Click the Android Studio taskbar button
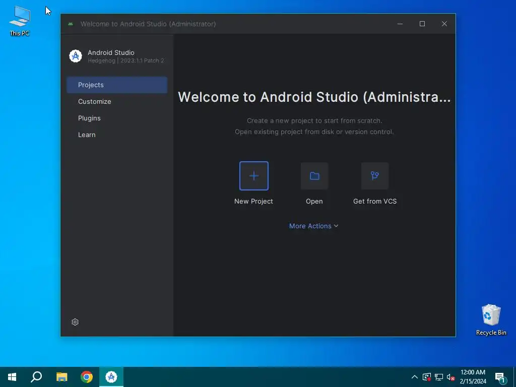Image resolution: width=516 pixels, height=387 pixels. 111,377
